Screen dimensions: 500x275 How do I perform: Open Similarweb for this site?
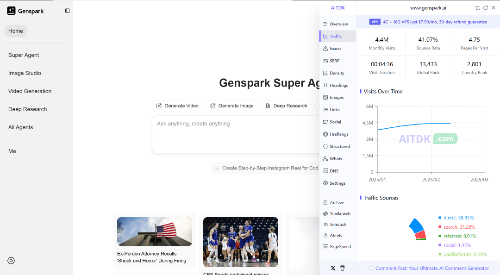[x=337, y=213]
